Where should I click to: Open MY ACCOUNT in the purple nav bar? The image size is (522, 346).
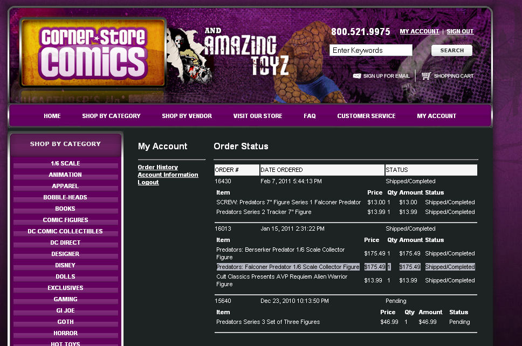click(436, 116)
